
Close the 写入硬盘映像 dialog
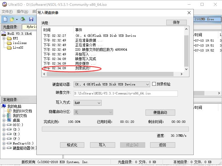coord(189,13)
